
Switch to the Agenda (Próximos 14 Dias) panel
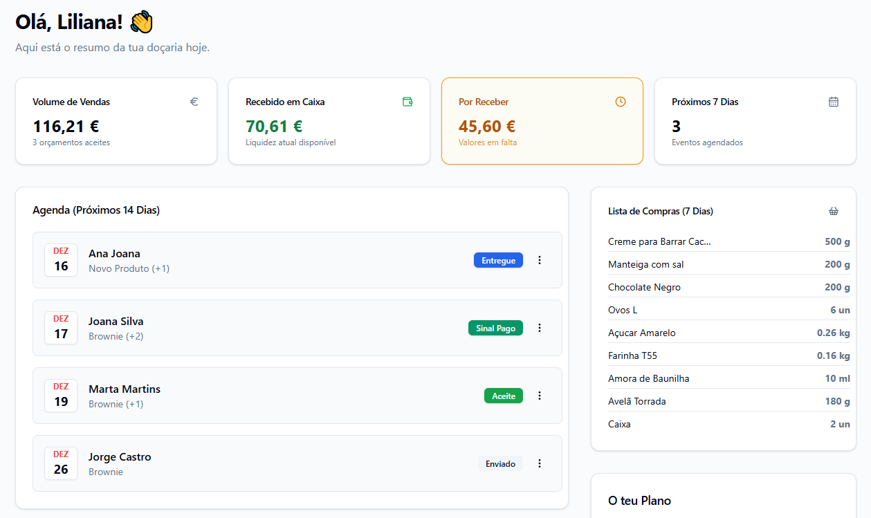[x=96, y=209]
